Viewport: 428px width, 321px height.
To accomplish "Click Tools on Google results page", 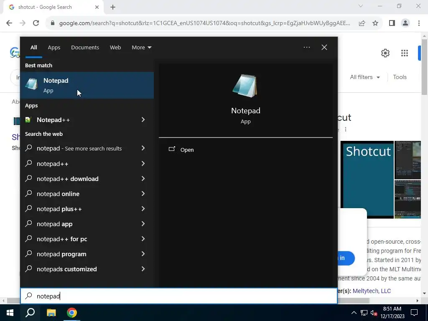I will click(x=400, y=77).
